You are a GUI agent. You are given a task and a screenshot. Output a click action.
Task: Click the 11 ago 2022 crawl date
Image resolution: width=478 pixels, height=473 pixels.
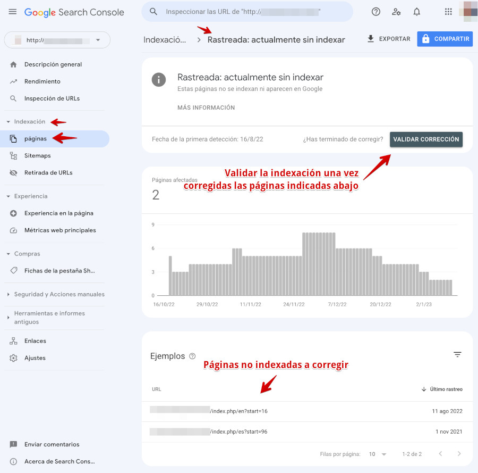(x=447, y=411)
